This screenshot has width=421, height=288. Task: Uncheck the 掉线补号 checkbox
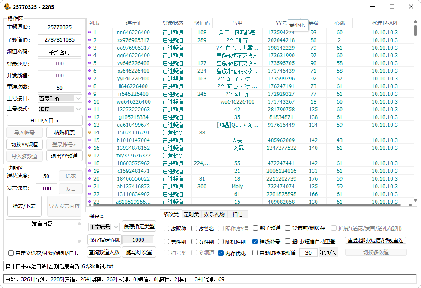click(x=255, y=241)
